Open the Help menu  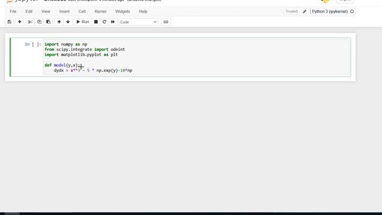[x=143, y=11]
